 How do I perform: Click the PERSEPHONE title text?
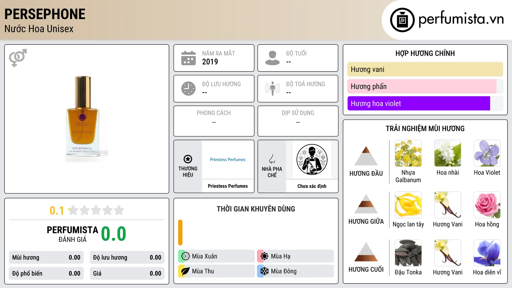point(45,14)
